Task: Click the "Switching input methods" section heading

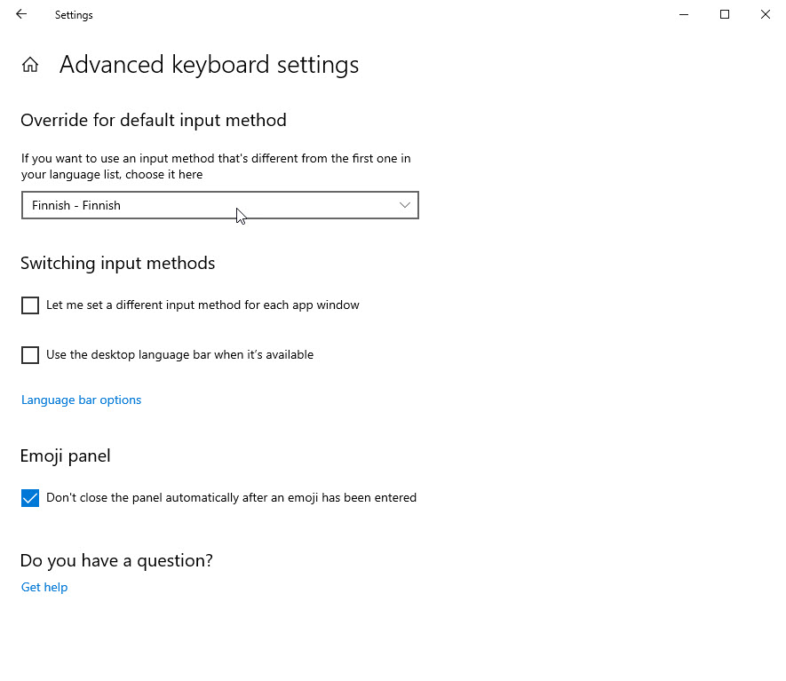Action: coord(117,264)
